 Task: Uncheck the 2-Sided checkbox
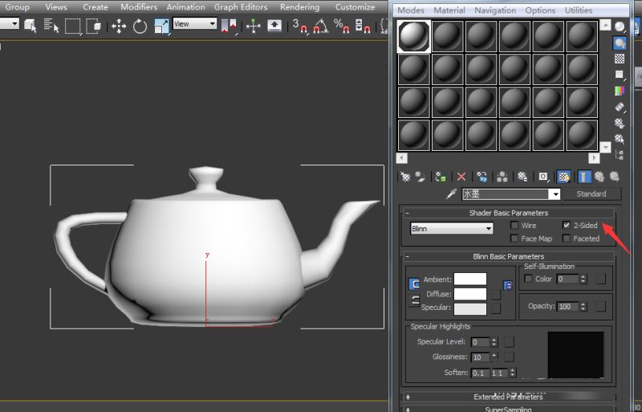pos(567,225)
